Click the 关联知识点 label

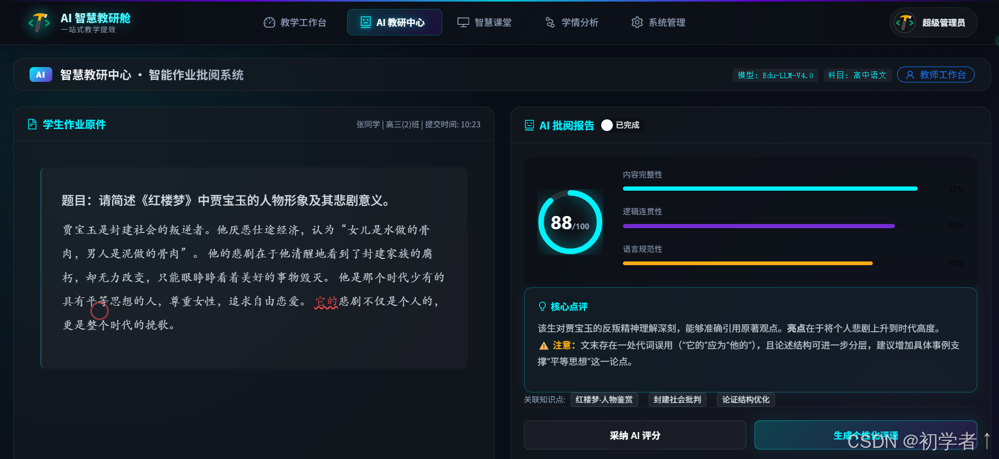pos(545,400)
